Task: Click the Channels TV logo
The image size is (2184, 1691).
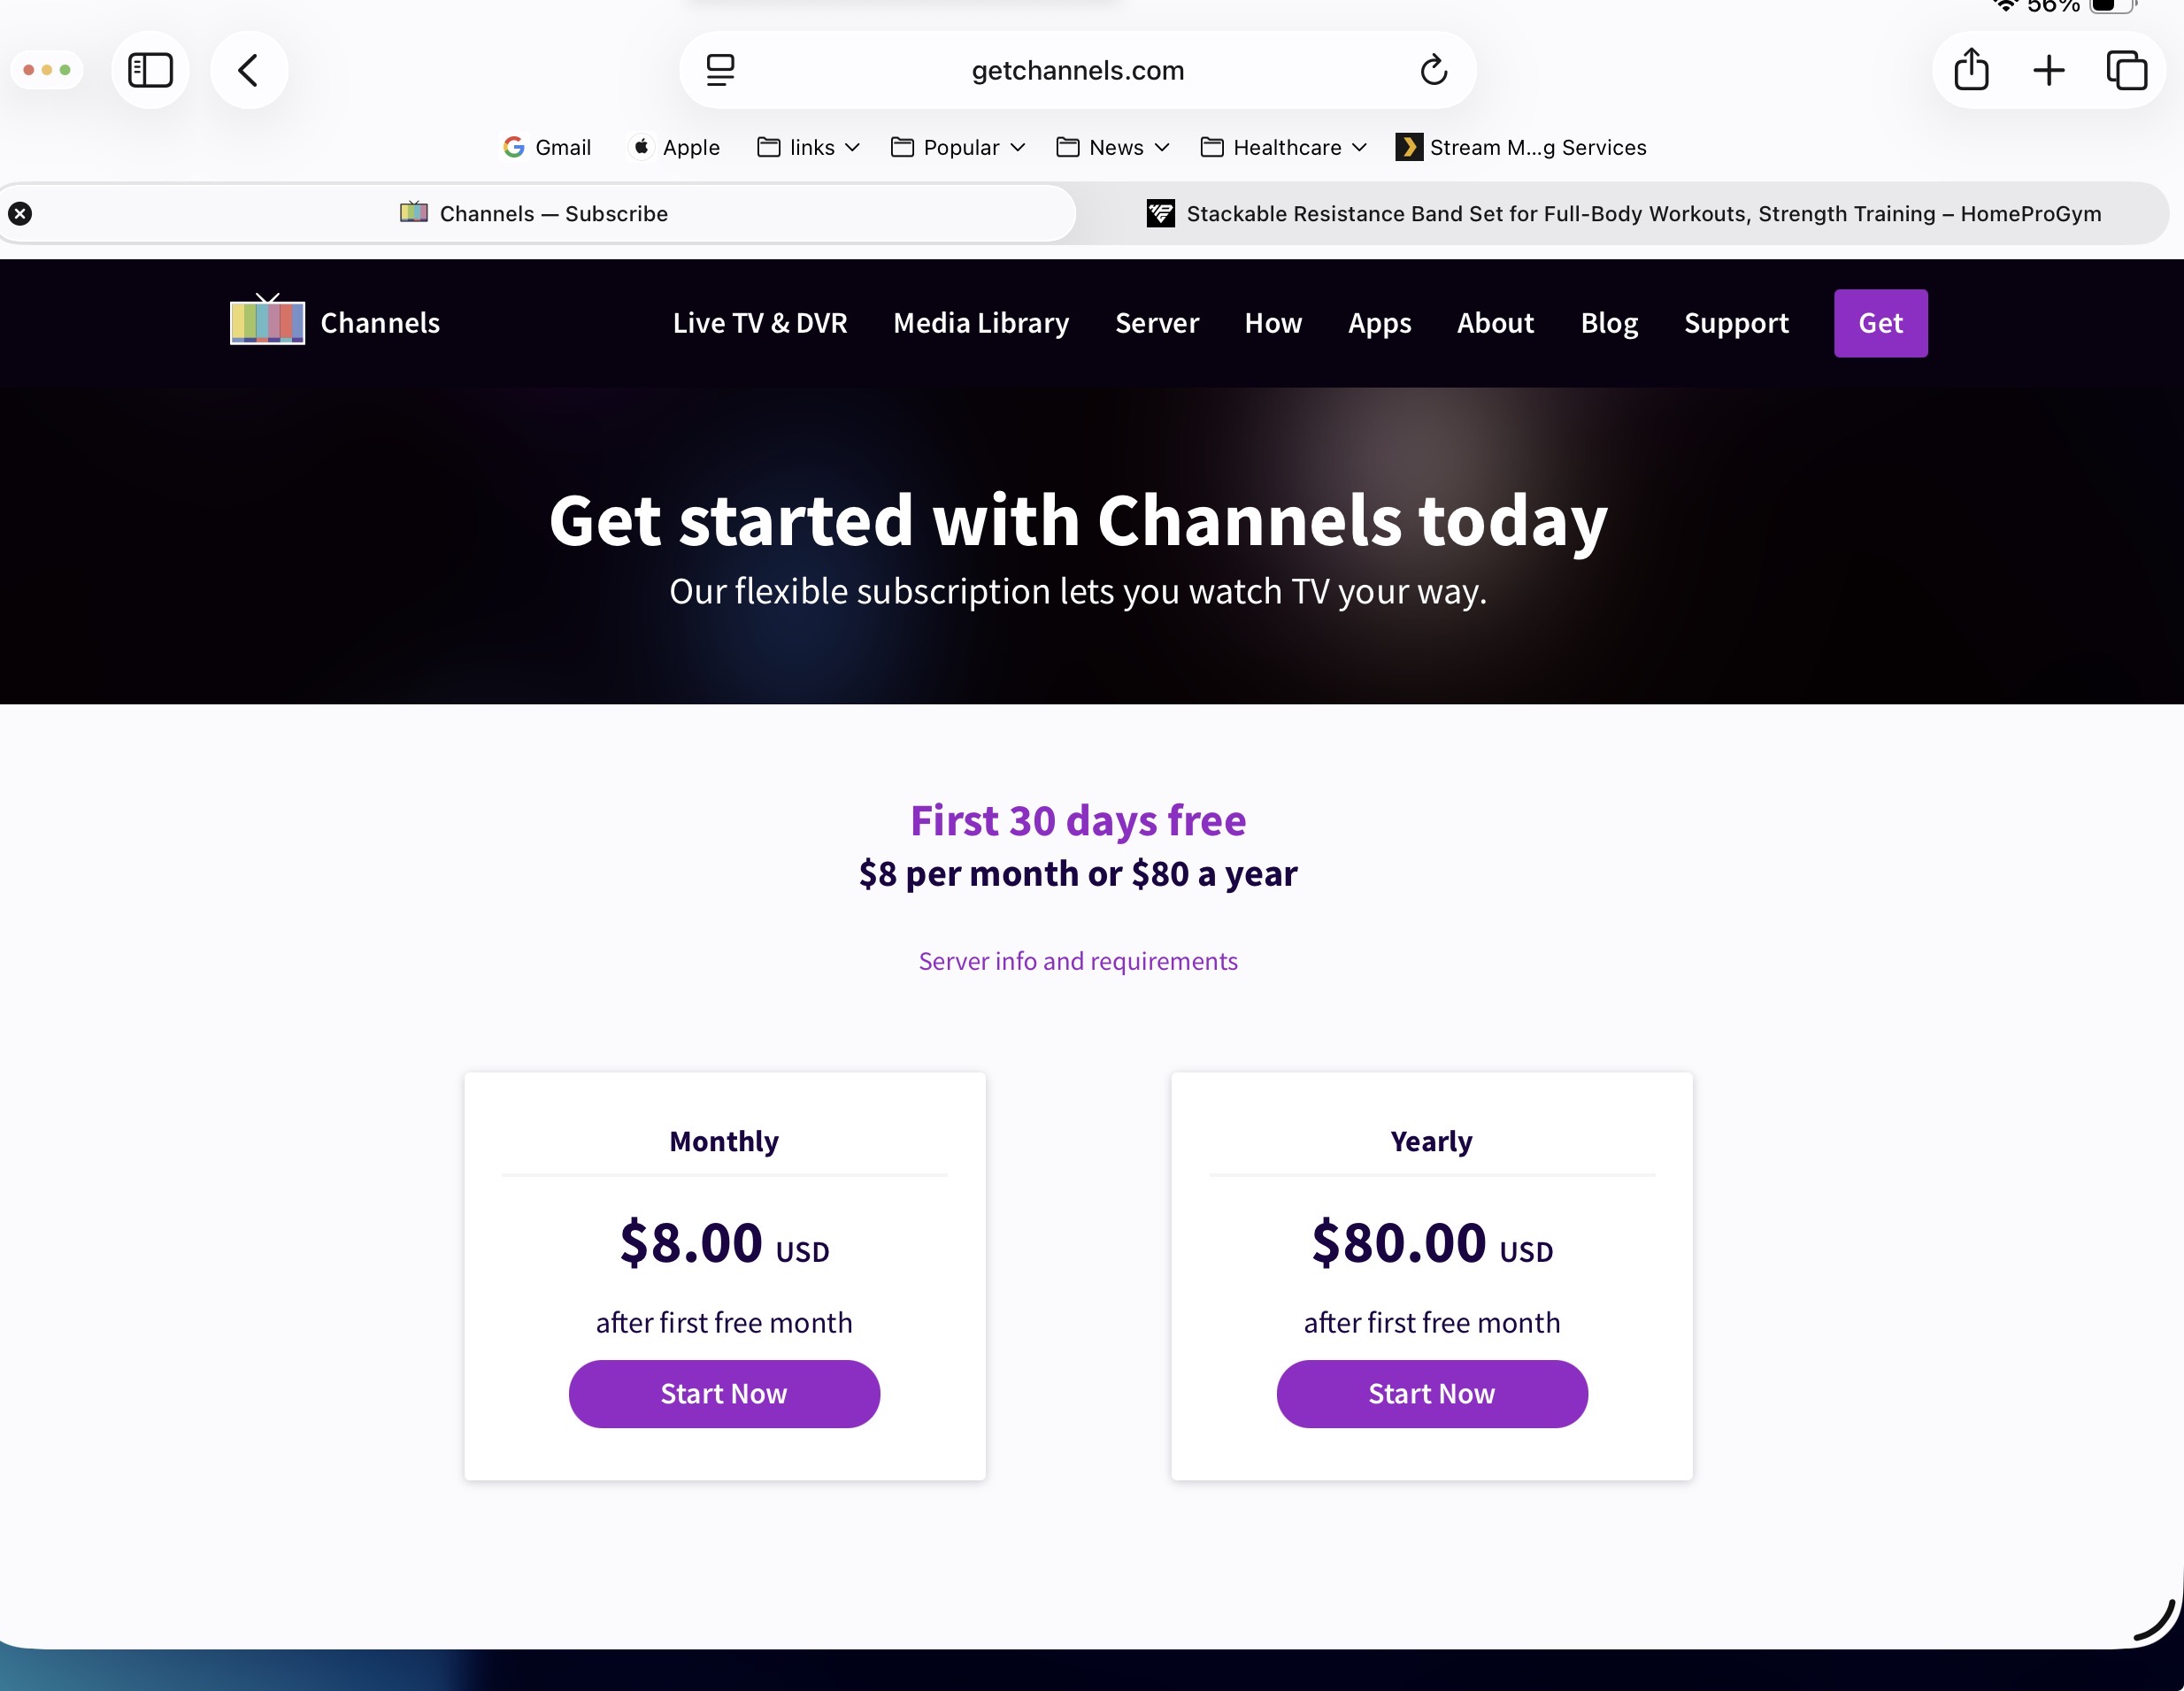Action: click(268, 321)
